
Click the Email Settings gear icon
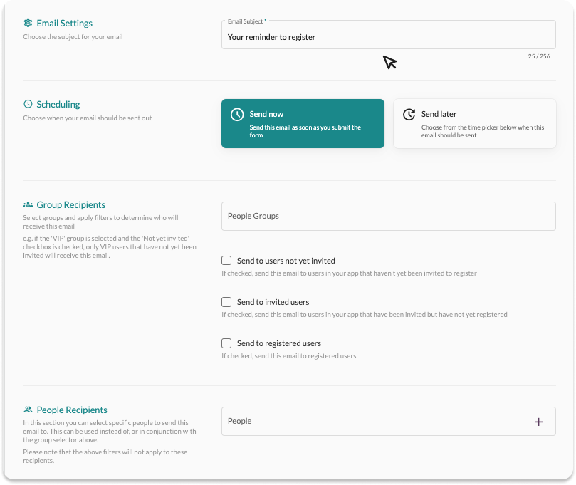(x=28, y=24)
